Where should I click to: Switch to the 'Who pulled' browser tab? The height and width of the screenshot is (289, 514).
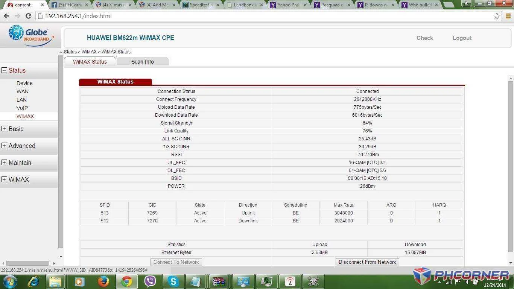(x=420, y=5)
